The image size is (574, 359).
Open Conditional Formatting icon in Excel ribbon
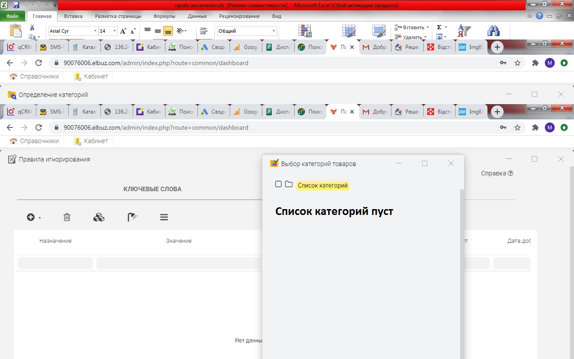[305, 31]
